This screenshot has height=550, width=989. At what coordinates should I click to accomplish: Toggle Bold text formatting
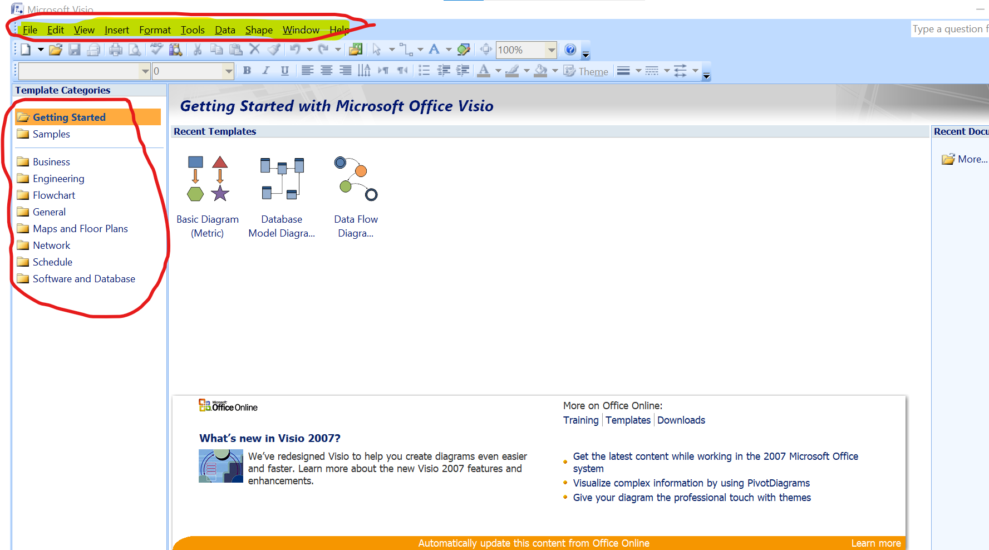point(247,71)
